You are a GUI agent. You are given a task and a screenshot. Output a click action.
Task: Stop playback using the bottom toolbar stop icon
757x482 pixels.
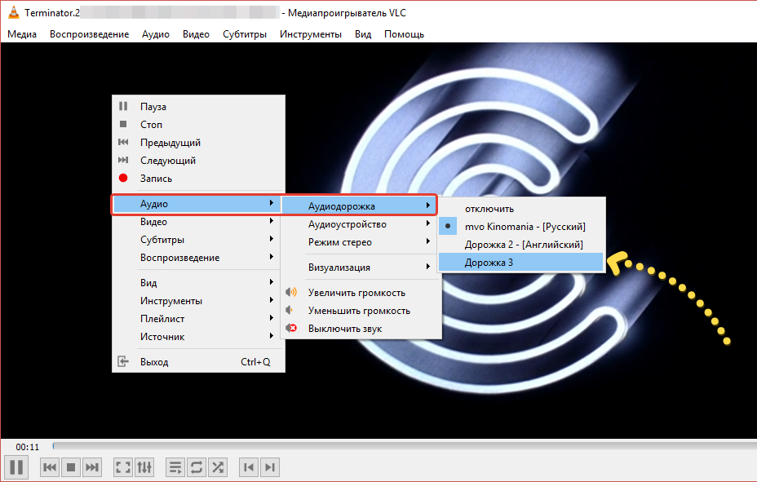click(x=71, y=467)
